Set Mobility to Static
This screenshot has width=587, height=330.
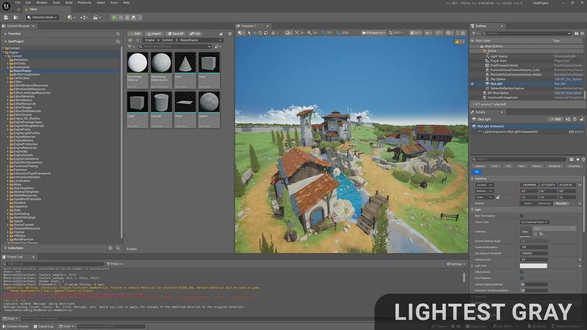tap(528, 203)
